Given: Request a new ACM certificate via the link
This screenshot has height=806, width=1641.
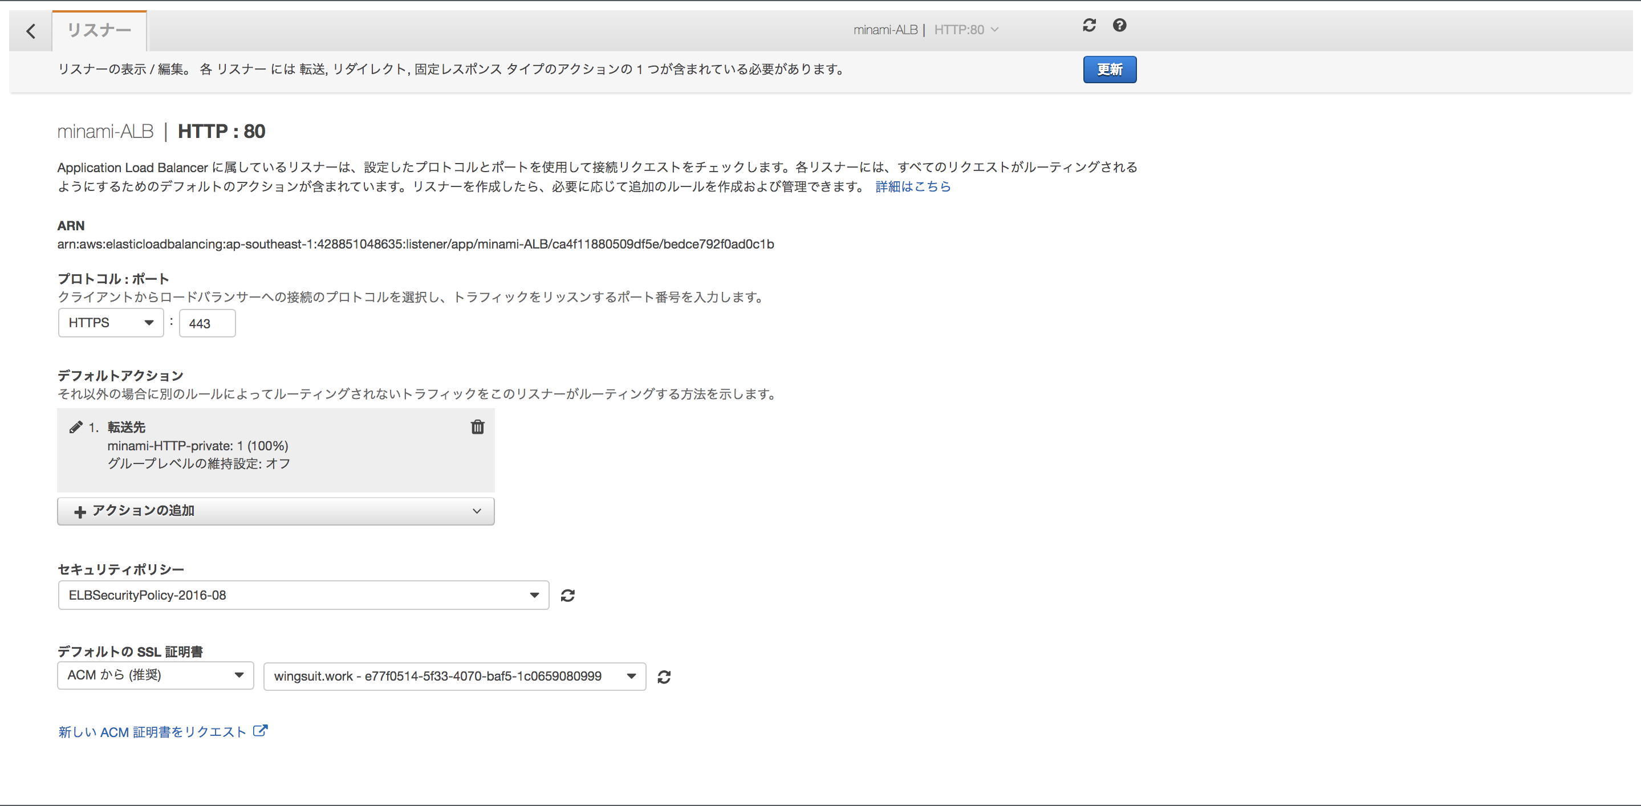Looking at the screenshot, I should [151, 731].
